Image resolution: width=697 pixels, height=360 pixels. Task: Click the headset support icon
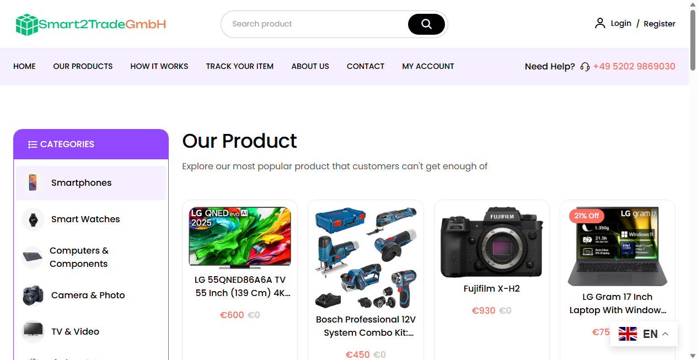(585, 67)
